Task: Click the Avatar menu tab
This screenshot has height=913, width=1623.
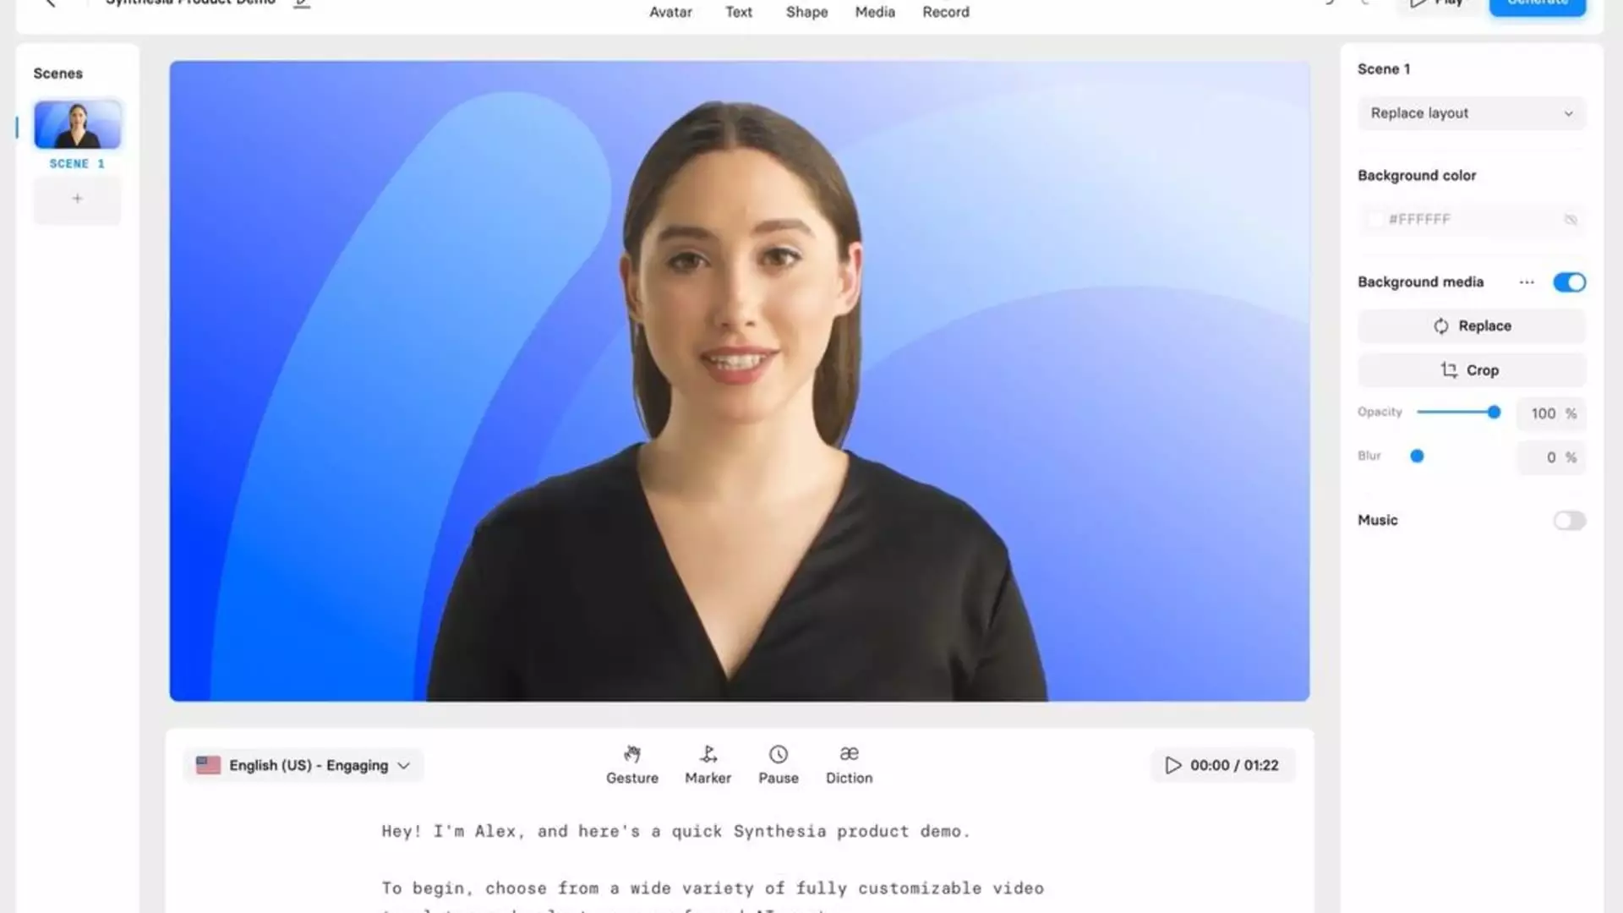Action: coord(670,11)
